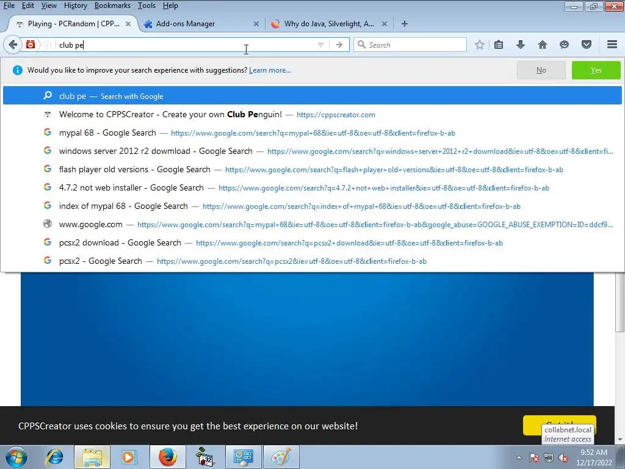This screenshot has height=469, width=625.
Task: Open Windows Media Player on taskbar
Action: (128, 457)
